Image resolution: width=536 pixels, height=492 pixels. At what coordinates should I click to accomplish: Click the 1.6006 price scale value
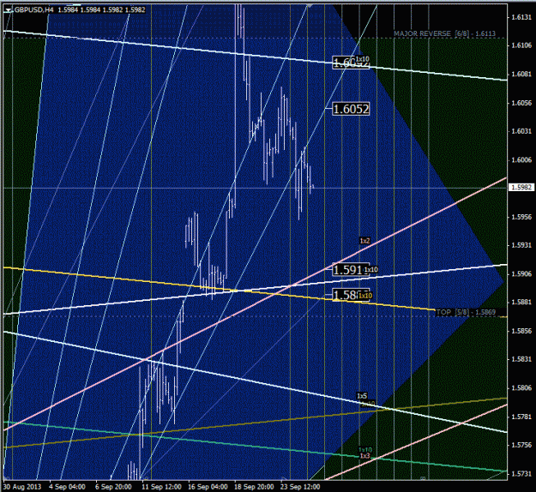click(x=521, y=160)
